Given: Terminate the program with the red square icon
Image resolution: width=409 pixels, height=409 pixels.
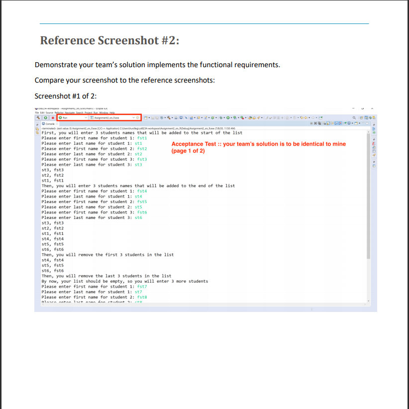Looking at the screenshot, I should click(x=52, y=118).
